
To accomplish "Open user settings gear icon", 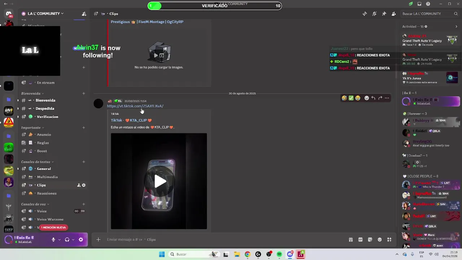I will pyautogui.click(x=81, y=239).
